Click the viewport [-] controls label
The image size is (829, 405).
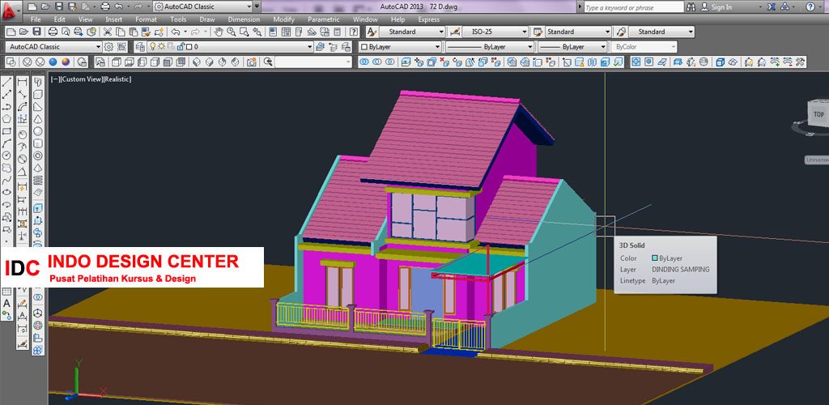click(x=55, y=79)
